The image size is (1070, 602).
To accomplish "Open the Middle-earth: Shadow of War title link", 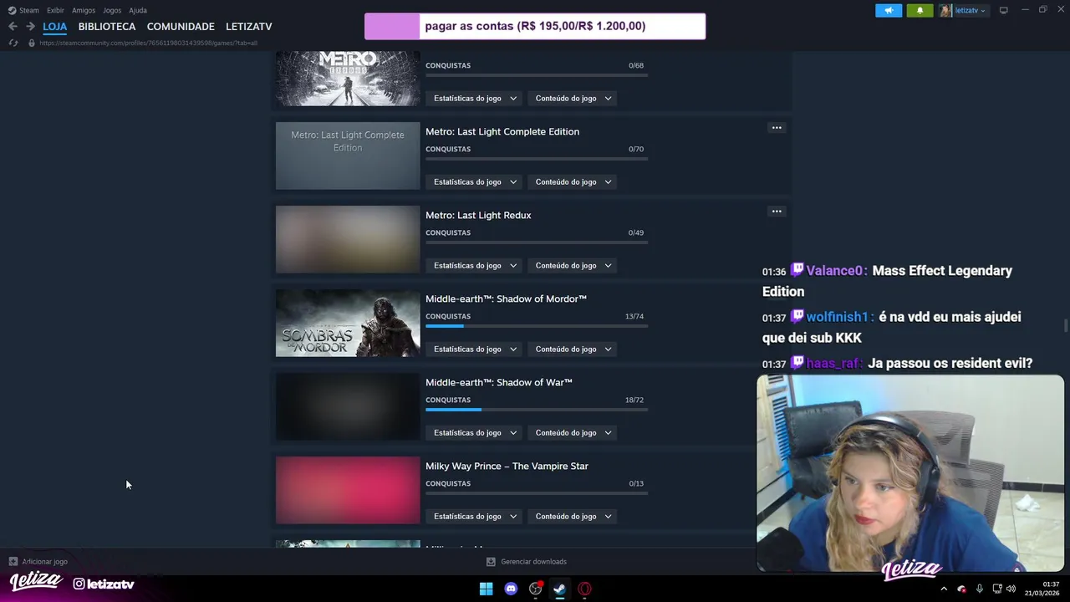I will (x=499, y=382).
